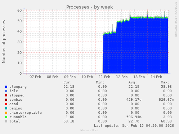Viewport: 179px width, 134px height.
Task: Click the '12 Feb' x-axis label
Action: click(122, 77)
